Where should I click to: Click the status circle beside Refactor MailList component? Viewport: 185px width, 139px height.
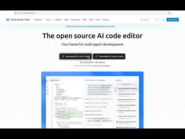tap(117, 89)
